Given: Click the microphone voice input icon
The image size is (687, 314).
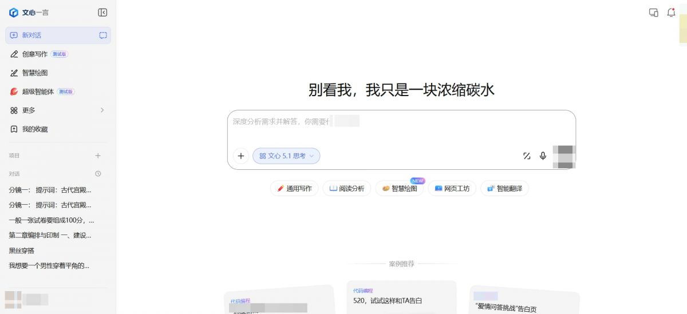Looking at the screenshot, I should [x=543, y=156].
